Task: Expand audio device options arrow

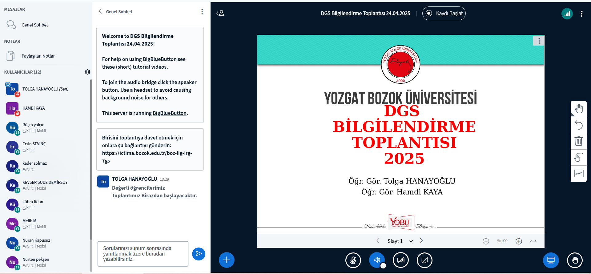Action: (383, 266)
